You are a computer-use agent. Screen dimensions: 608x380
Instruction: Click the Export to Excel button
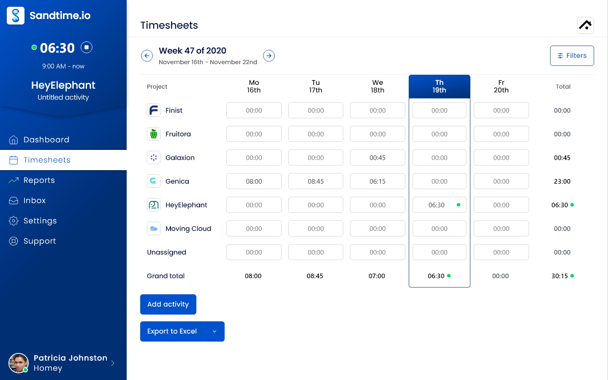tap(172, 331)
